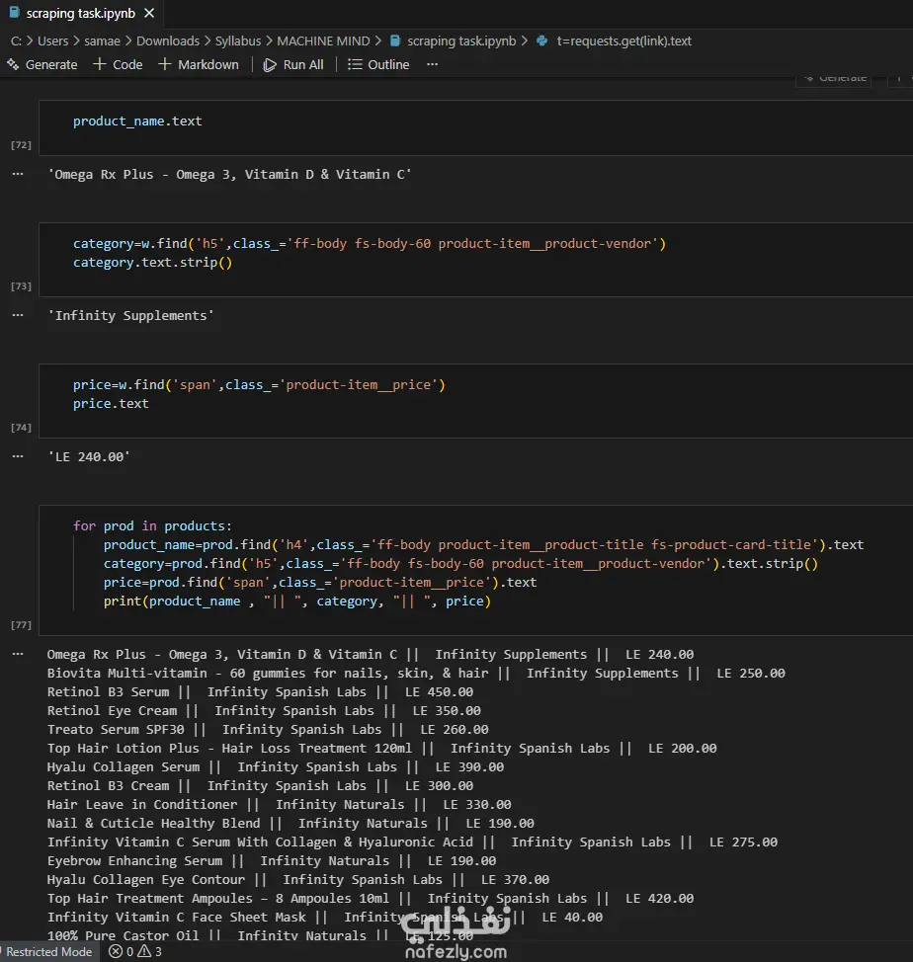Select the MACHINE MIND breadcrumb
The width and height of the screenshot is (913, 962).
pos(323,41)
